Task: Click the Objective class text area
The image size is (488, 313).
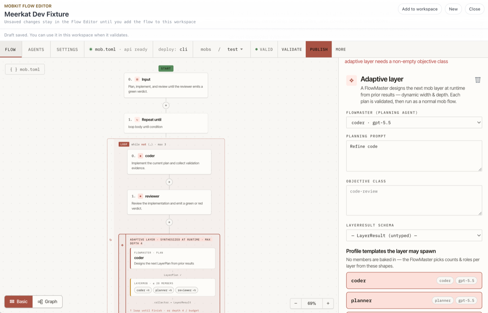Action: point(414,200)
